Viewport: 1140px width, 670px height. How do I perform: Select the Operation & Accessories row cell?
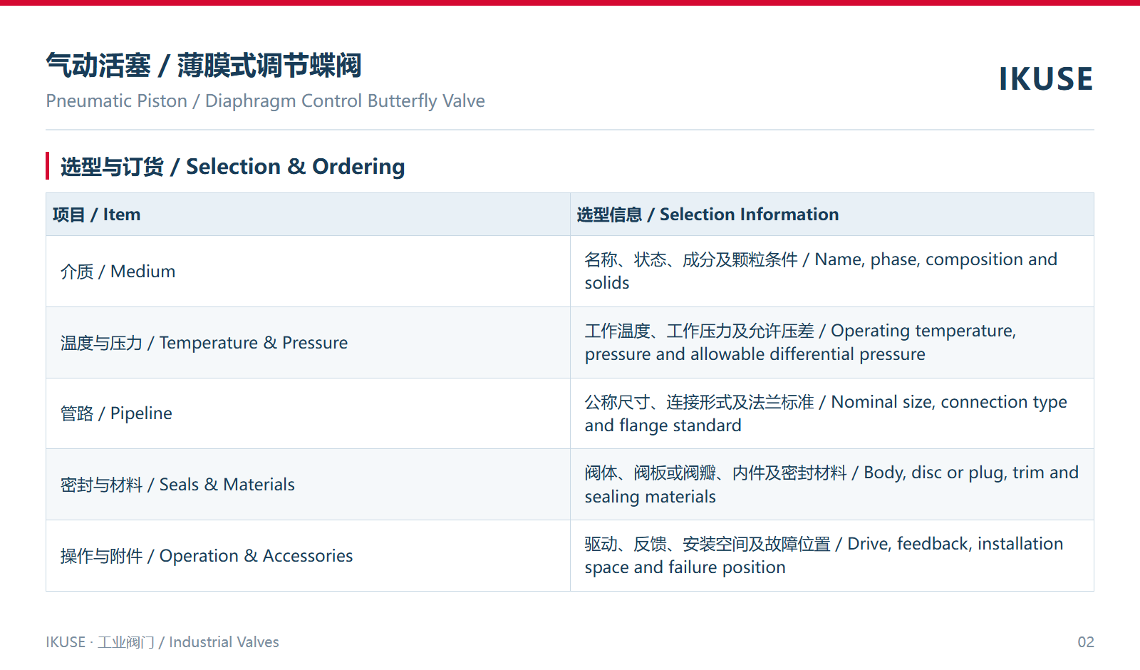point(308,556)
